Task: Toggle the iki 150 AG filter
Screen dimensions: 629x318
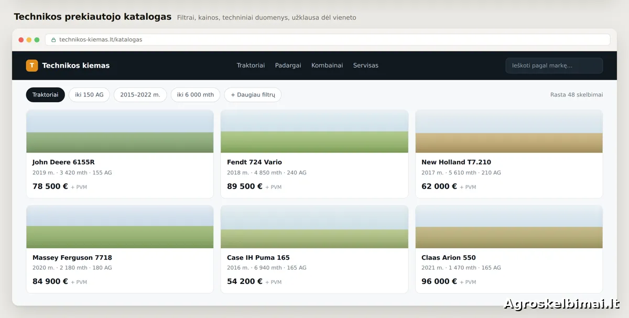Action: [89, 95]
